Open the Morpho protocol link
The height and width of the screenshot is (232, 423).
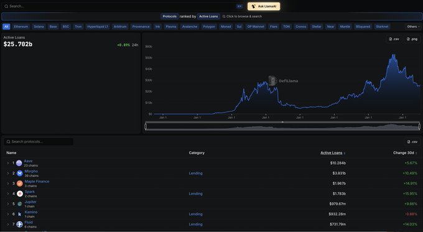point(31,171)
